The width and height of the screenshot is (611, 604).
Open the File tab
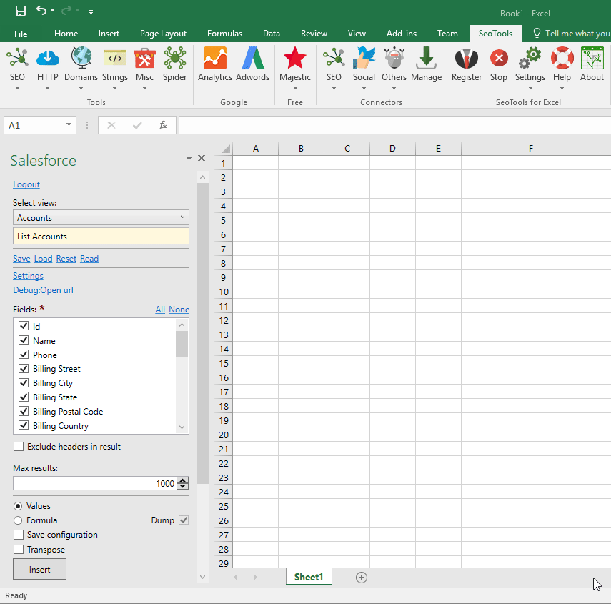point(21,34)
